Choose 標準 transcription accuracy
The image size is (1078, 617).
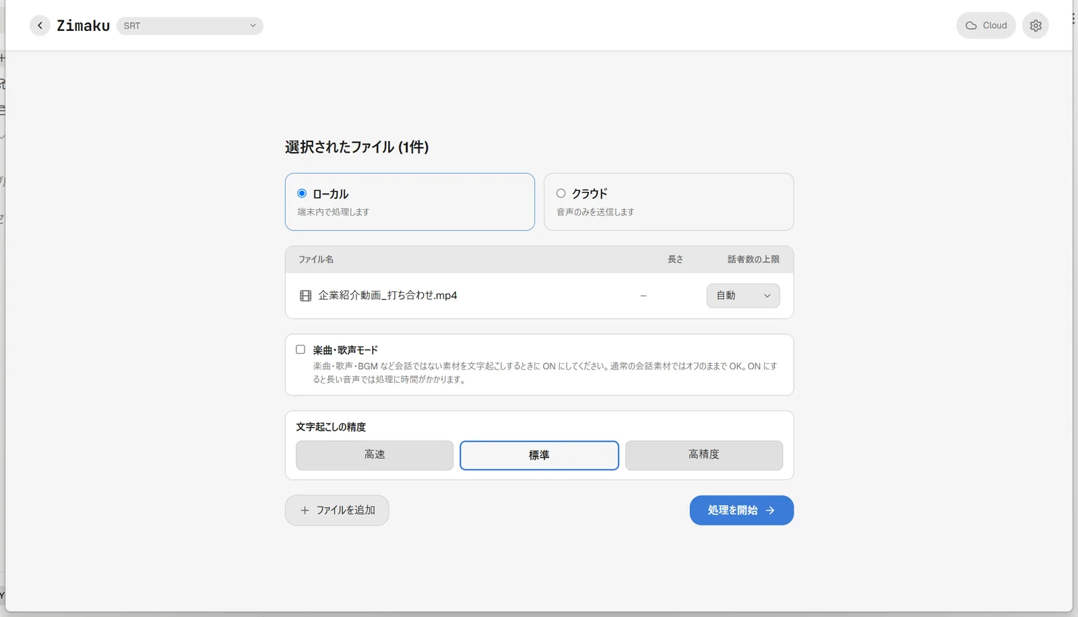[539, 456]
